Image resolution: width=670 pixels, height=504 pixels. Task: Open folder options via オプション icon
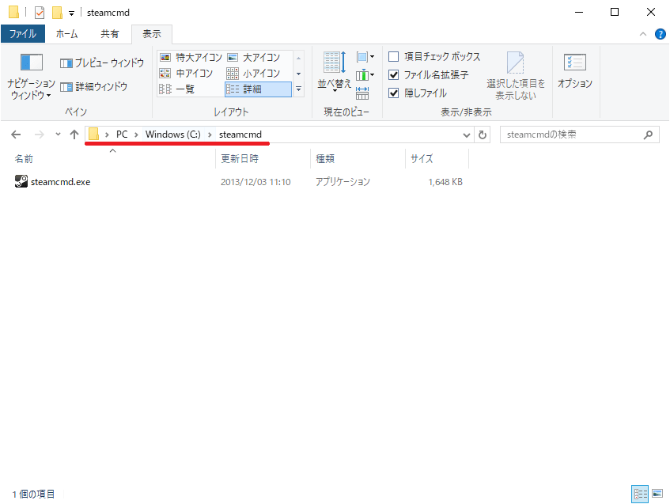point(573,71)
